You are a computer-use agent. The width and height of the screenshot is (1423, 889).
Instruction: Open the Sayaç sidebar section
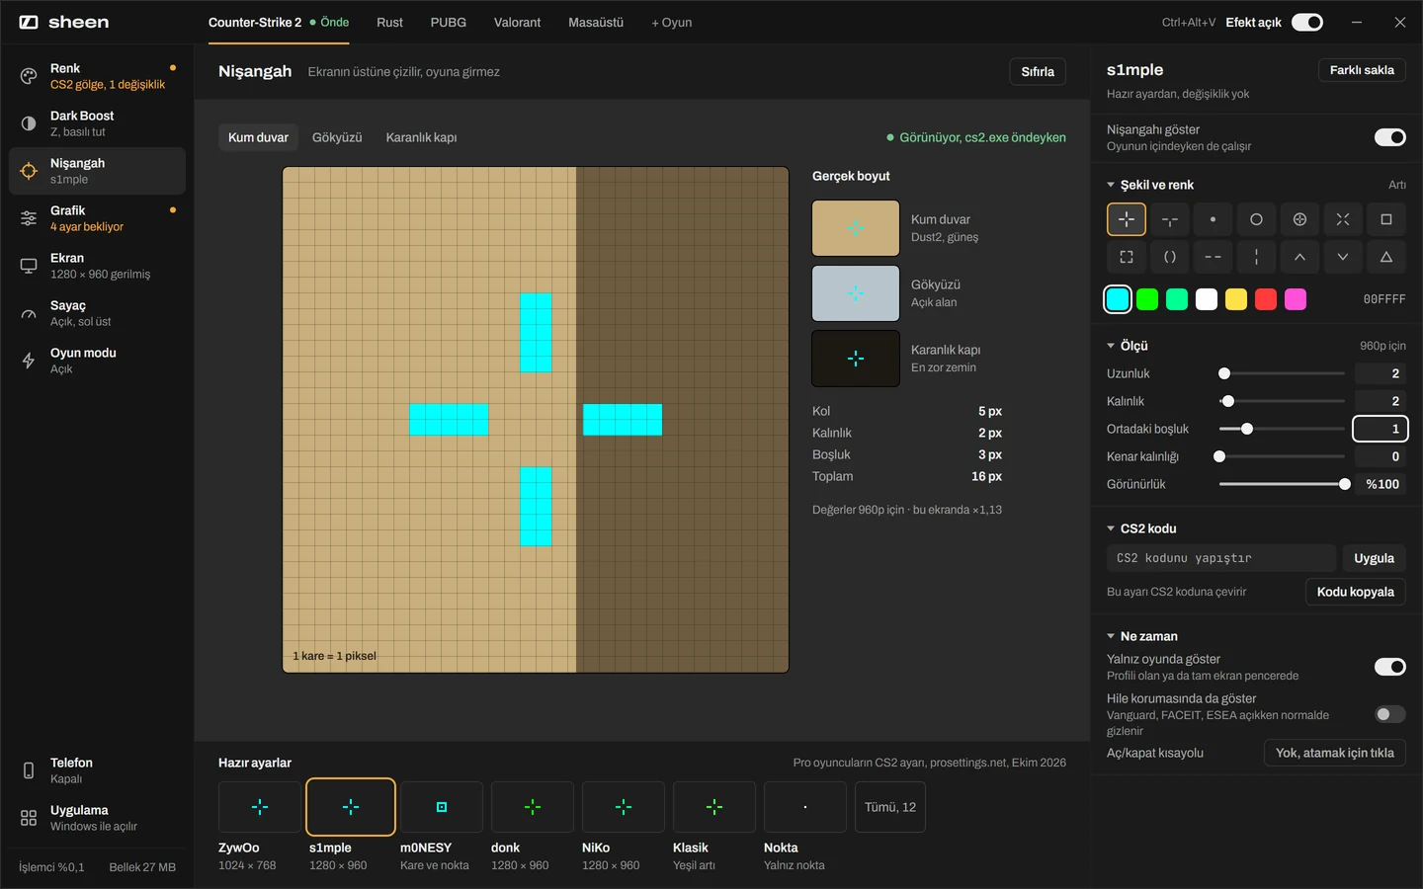(97, 313)
